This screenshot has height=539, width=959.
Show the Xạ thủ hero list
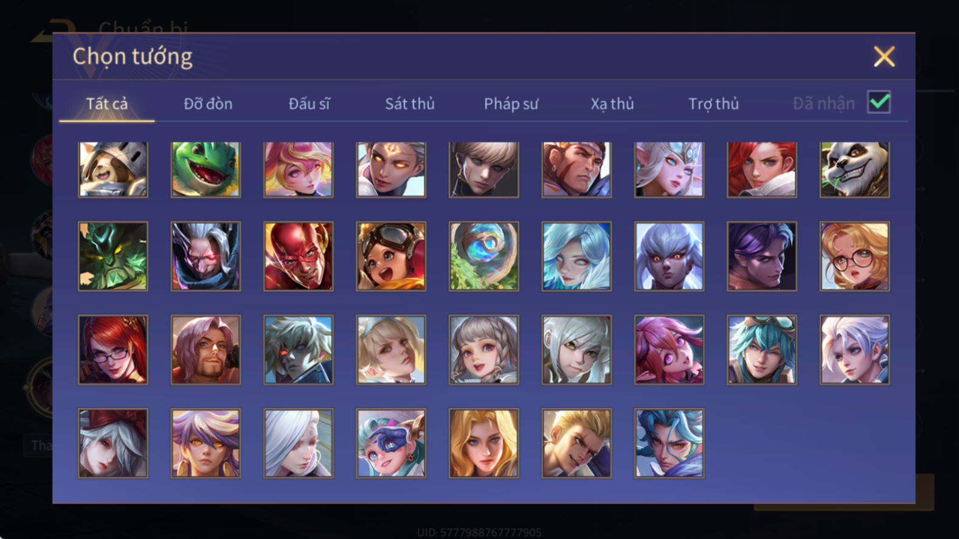(x=612, y=104)
